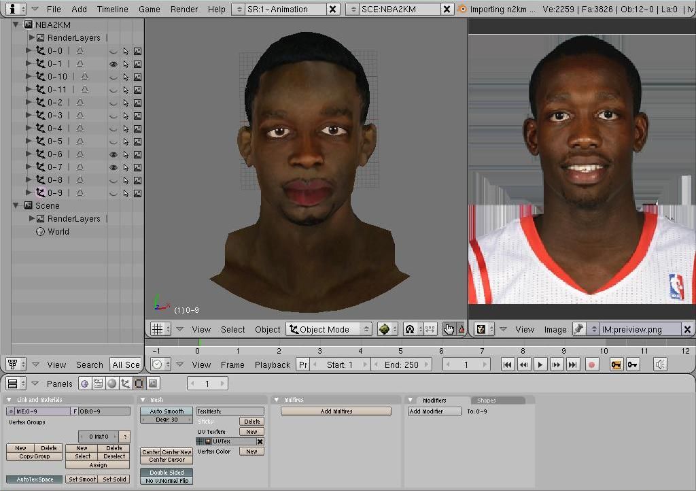696x491 pixels.
Task: Toggle Auto Smooth in Mesh panel
Action: [167, 411]
